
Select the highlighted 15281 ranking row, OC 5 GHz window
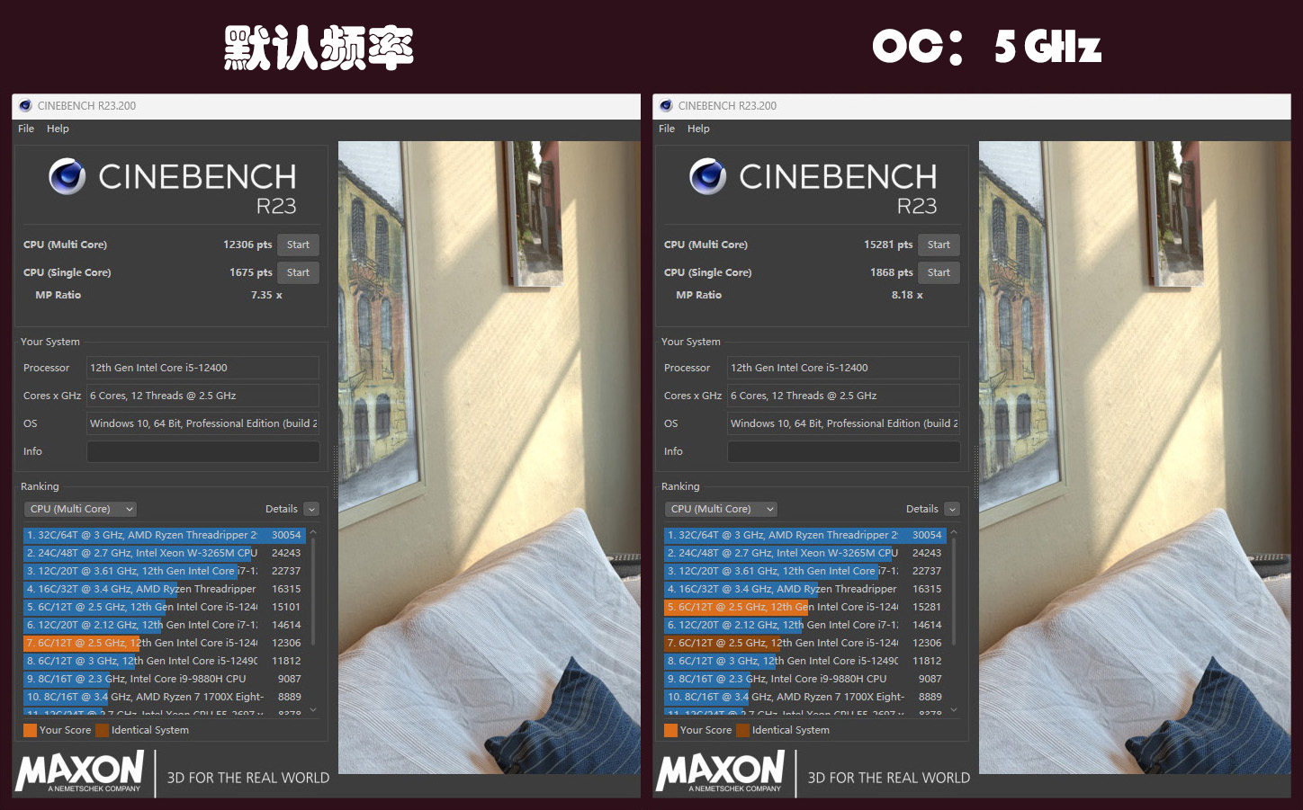pos(805,607)
